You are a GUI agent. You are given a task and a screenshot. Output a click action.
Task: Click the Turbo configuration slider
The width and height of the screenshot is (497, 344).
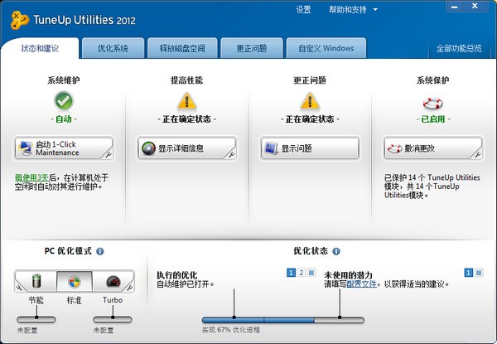112,319
